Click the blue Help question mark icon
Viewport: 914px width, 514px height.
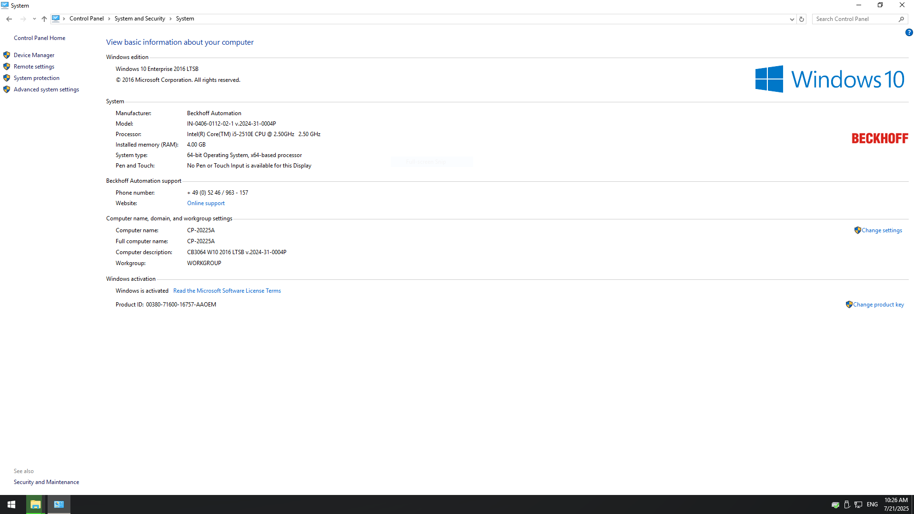point(909,32)
